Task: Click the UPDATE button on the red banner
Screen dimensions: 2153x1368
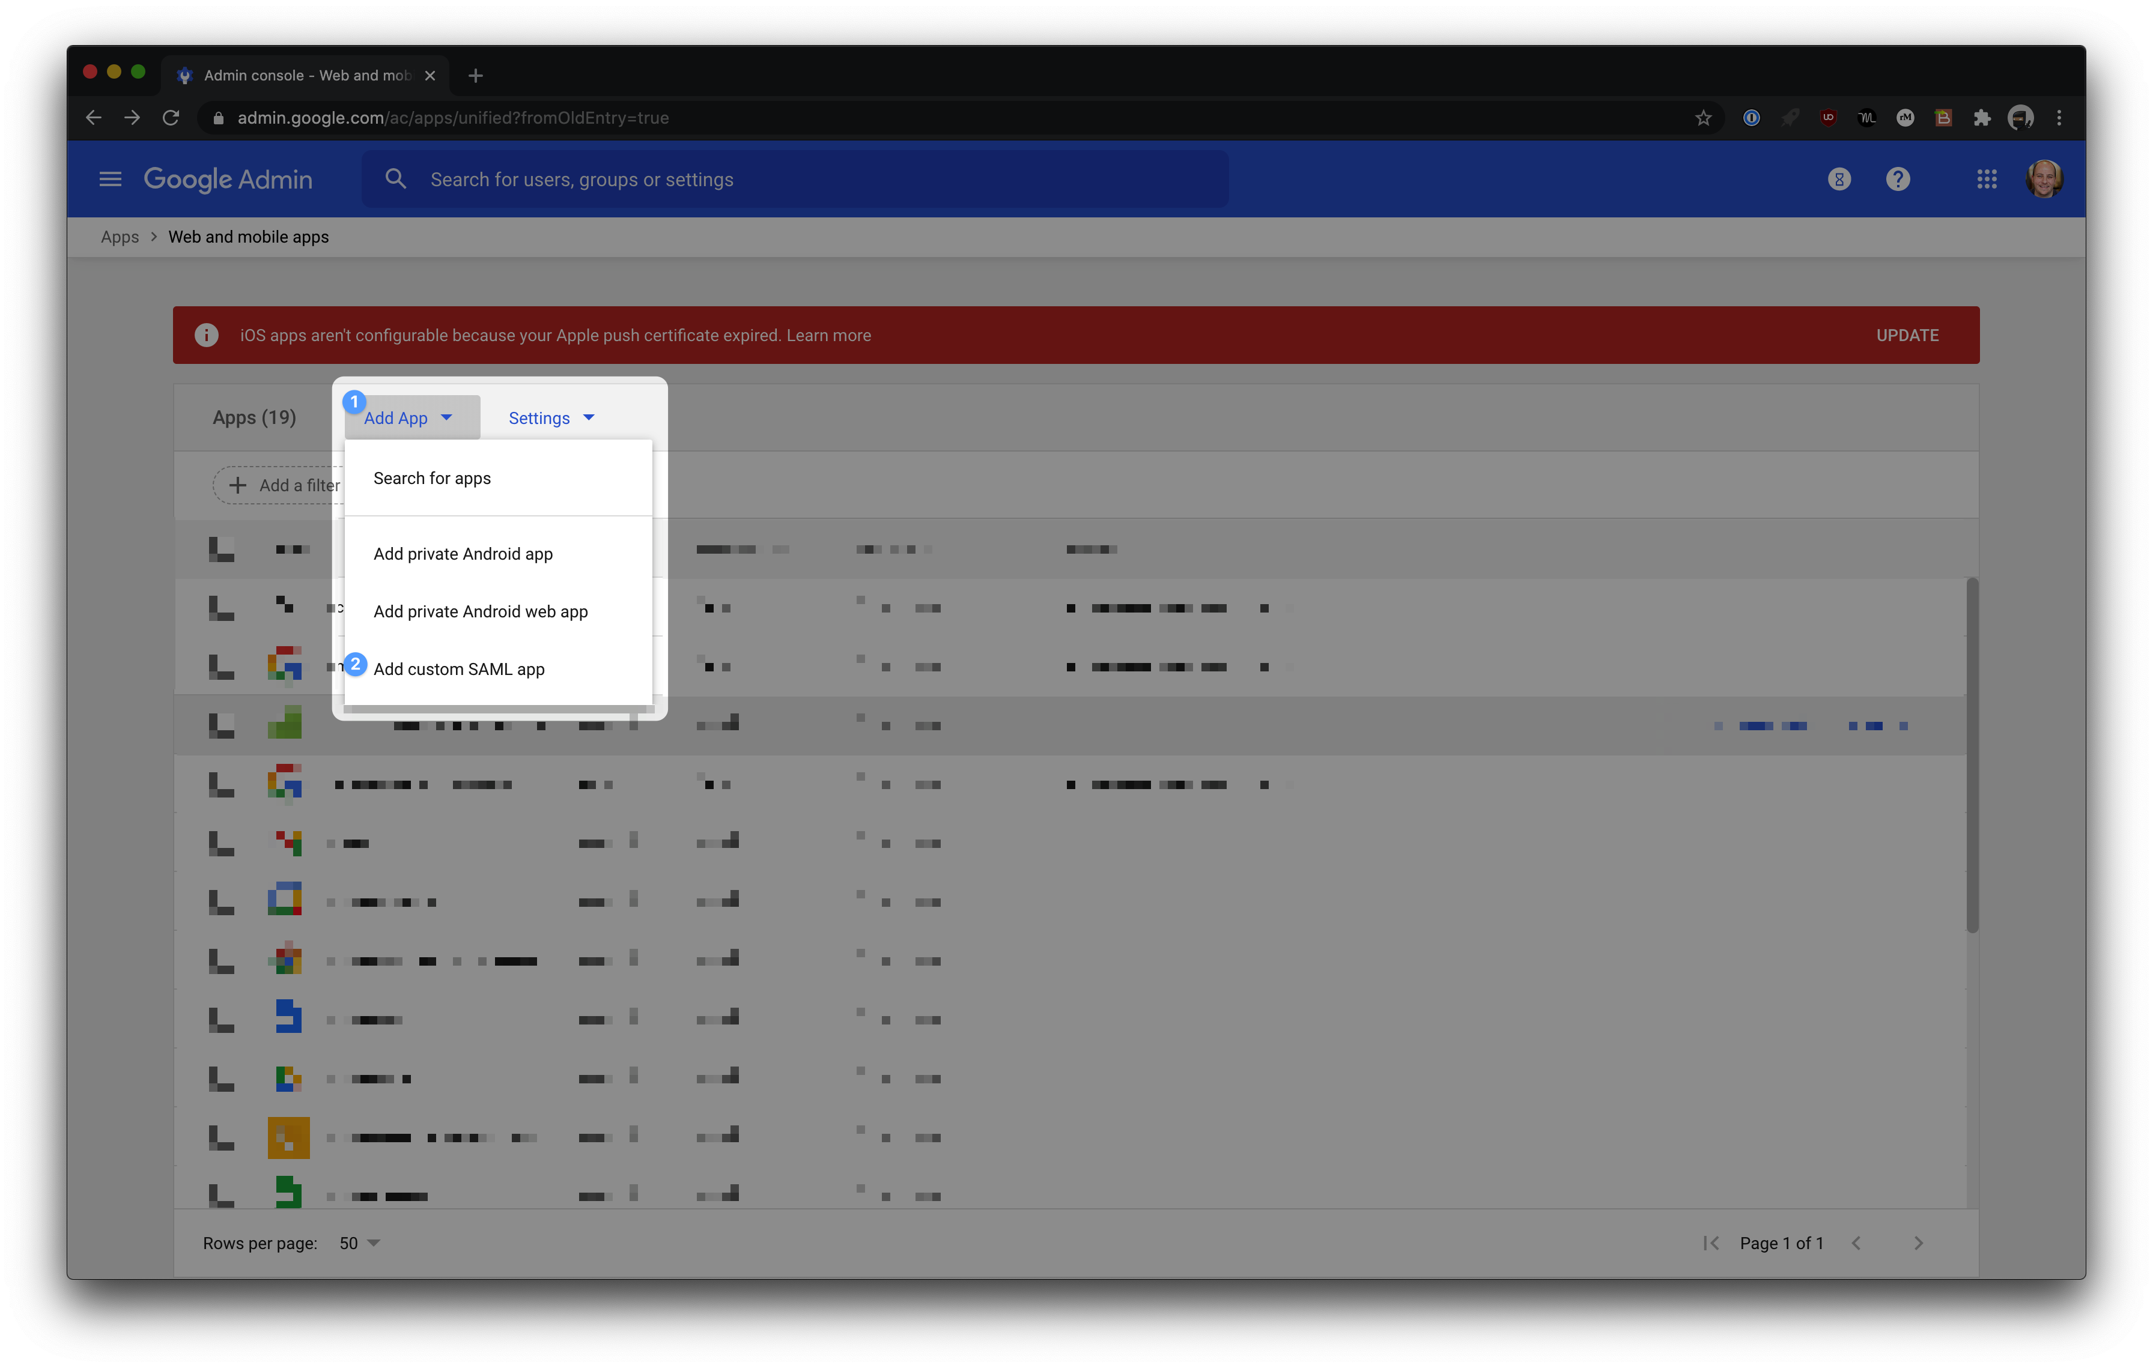Action: (1907, 335)
